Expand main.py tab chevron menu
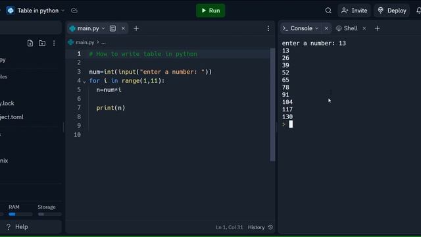421x237 pixels. [103, 28]
